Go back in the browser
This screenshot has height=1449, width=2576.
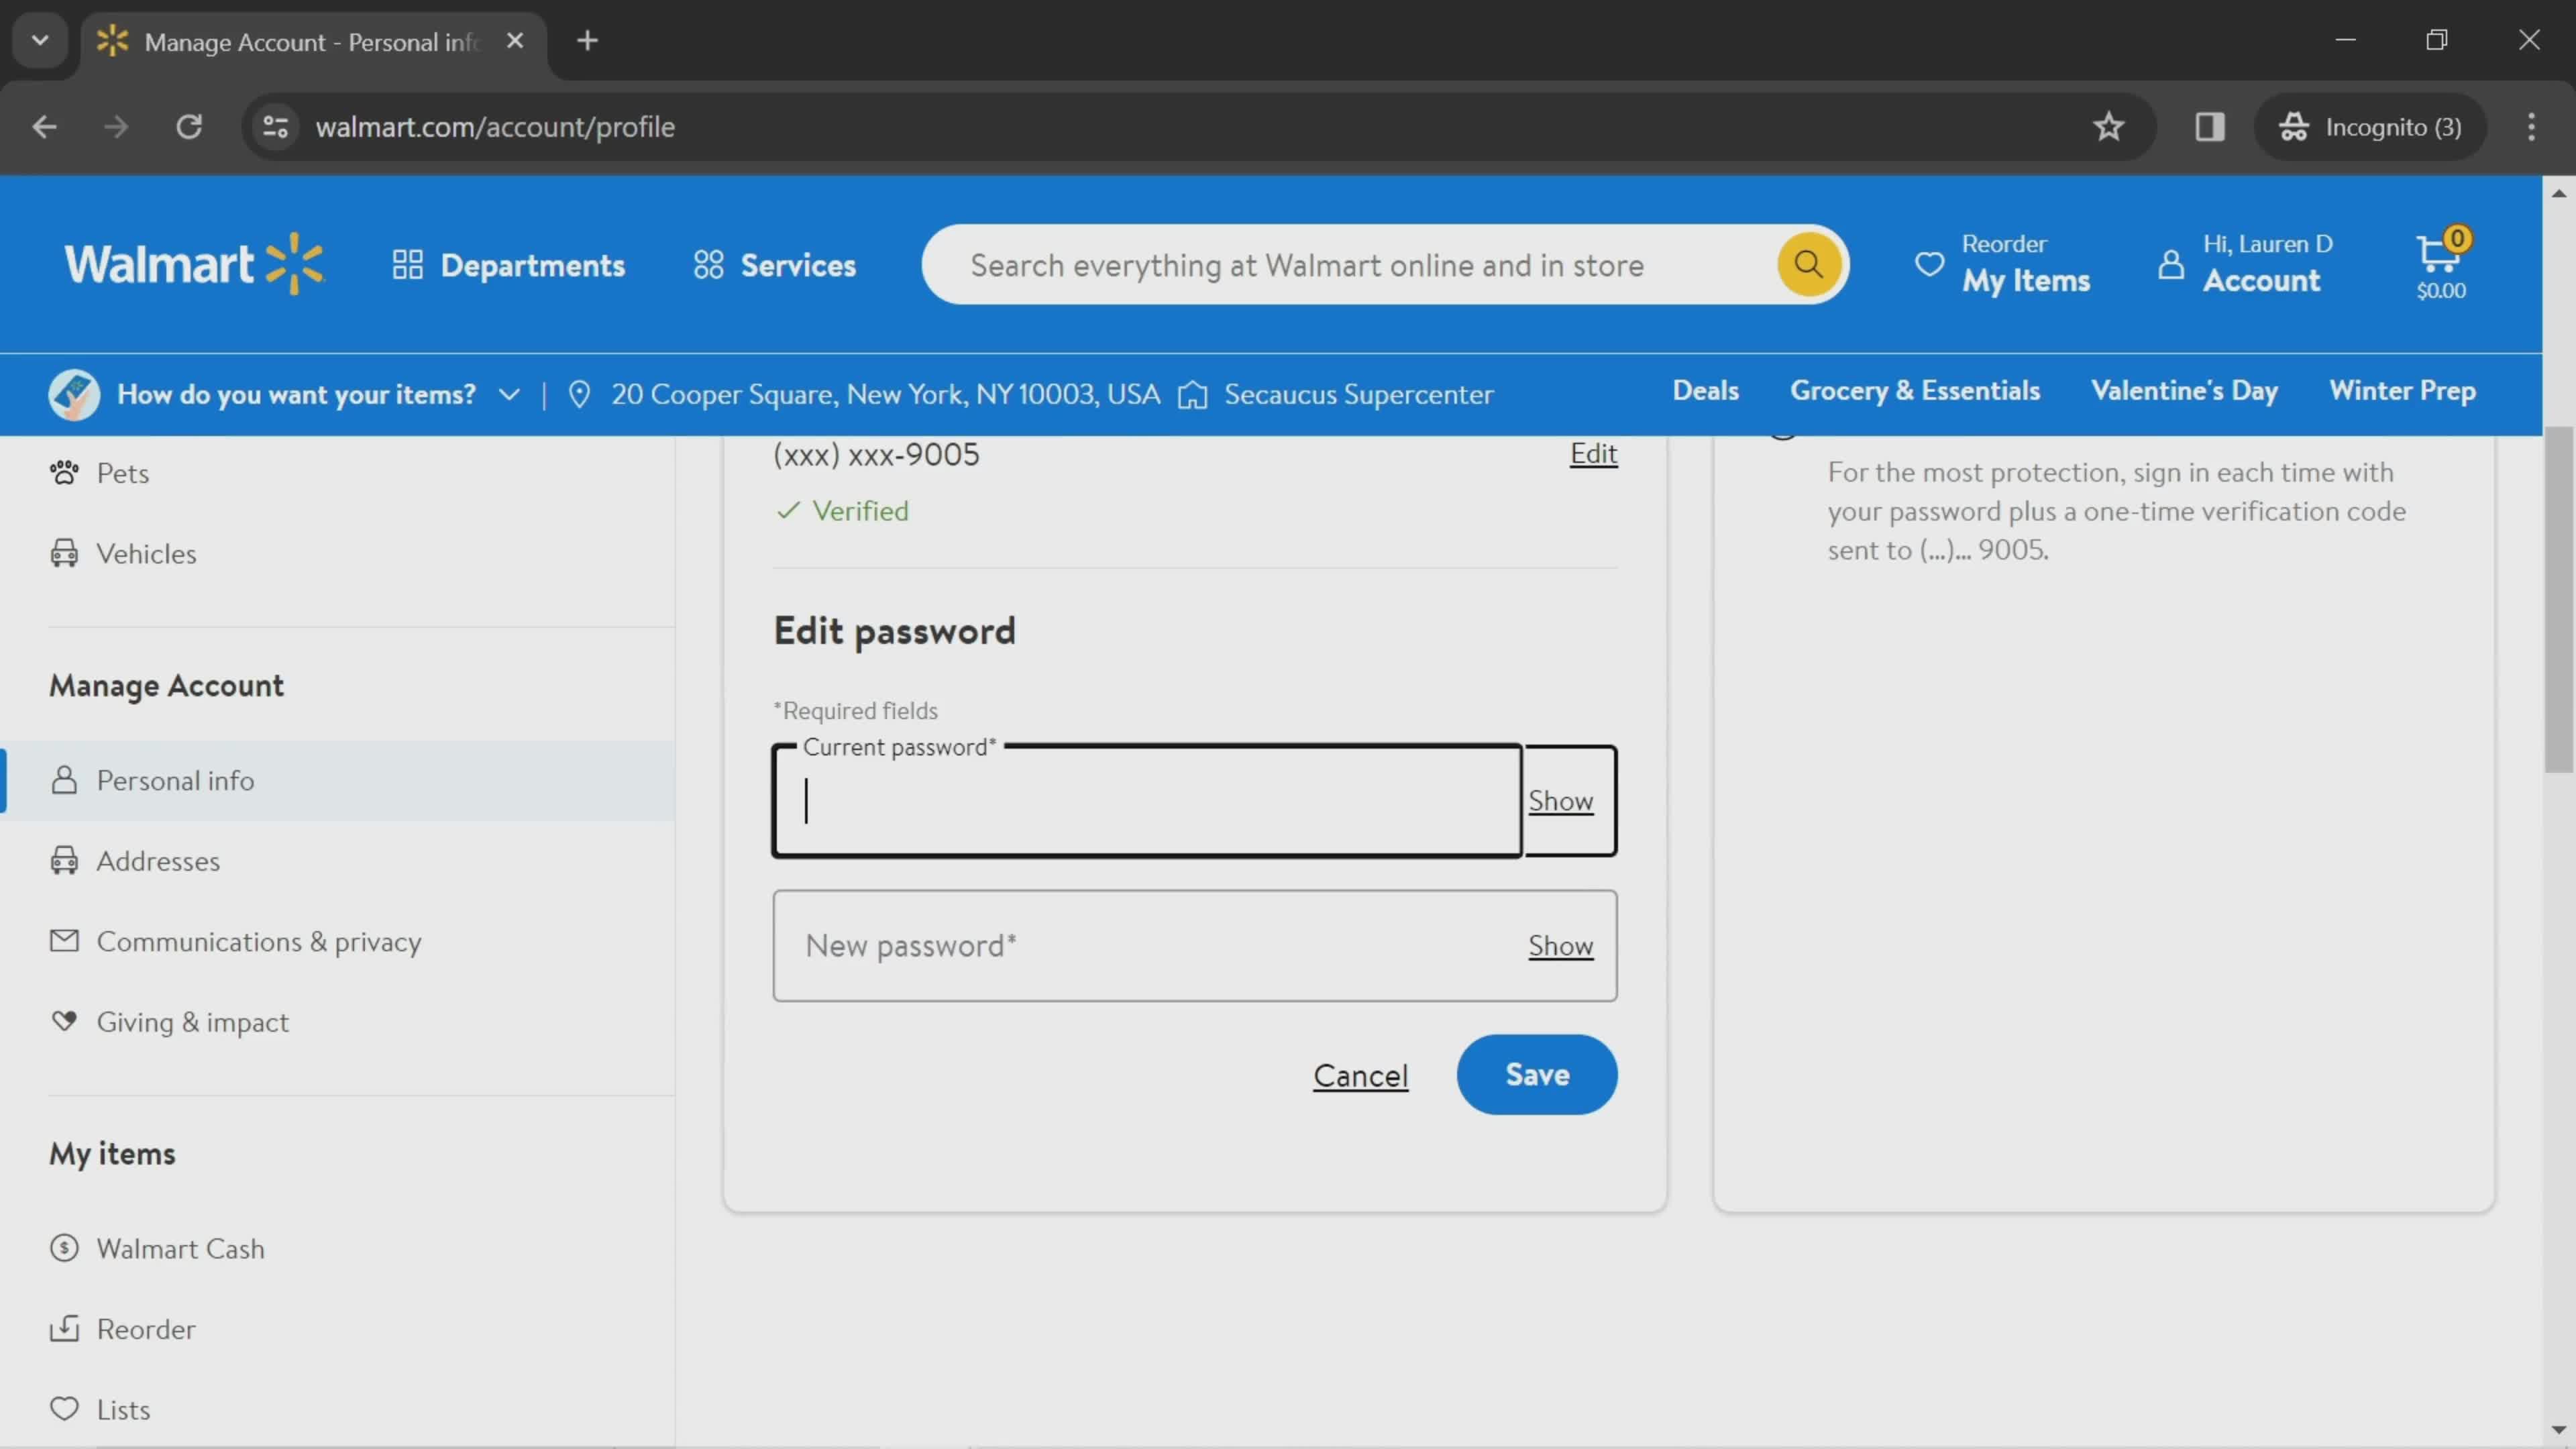click(44, 127)
